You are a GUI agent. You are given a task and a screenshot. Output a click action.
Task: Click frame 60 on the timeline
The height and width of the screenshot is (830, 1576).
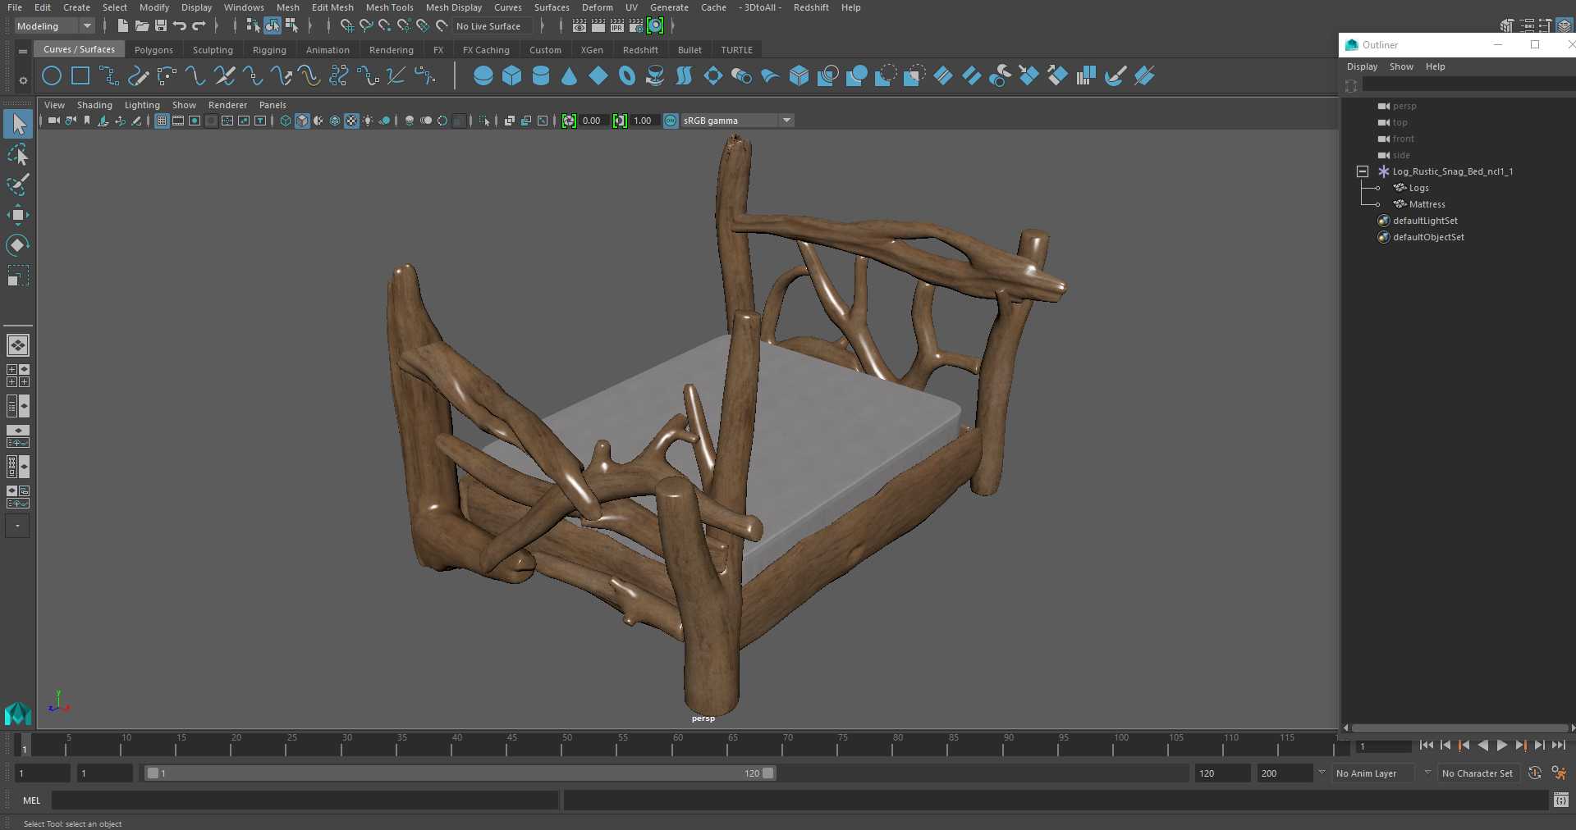pyautogui.click(x=677, y=746)
